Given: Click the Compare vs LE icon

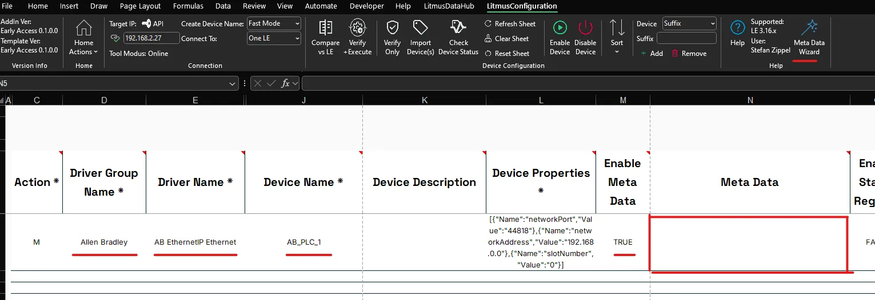Looking at the screenshot, I should click(x=325, y=27).
